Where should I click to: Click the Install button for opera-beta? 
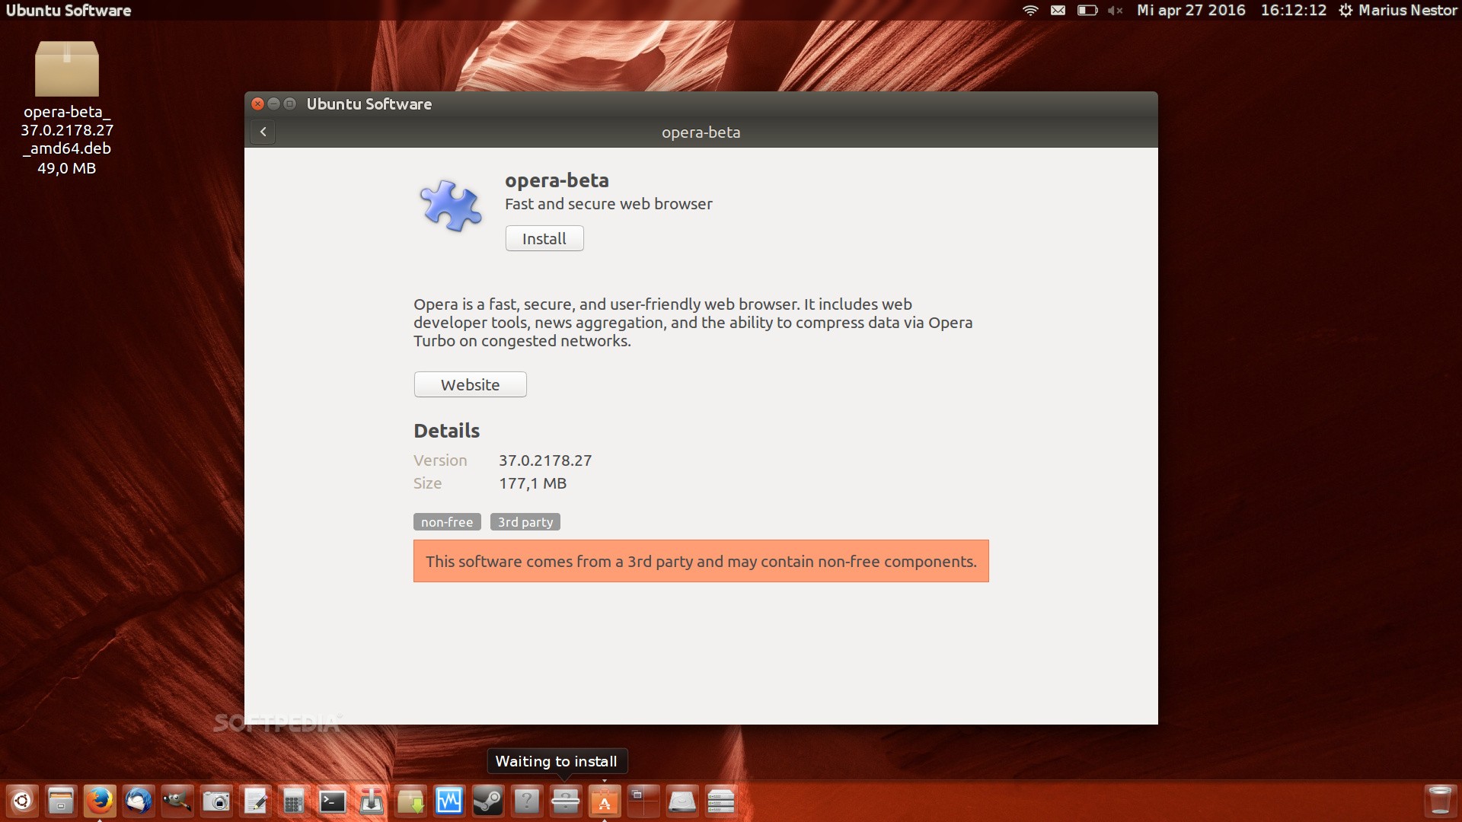(544, 238)
